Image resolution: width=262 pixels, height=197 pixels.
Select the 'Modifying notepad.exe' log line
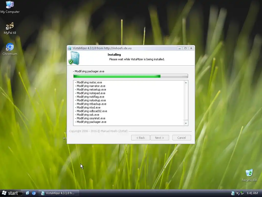click(90, 93)
